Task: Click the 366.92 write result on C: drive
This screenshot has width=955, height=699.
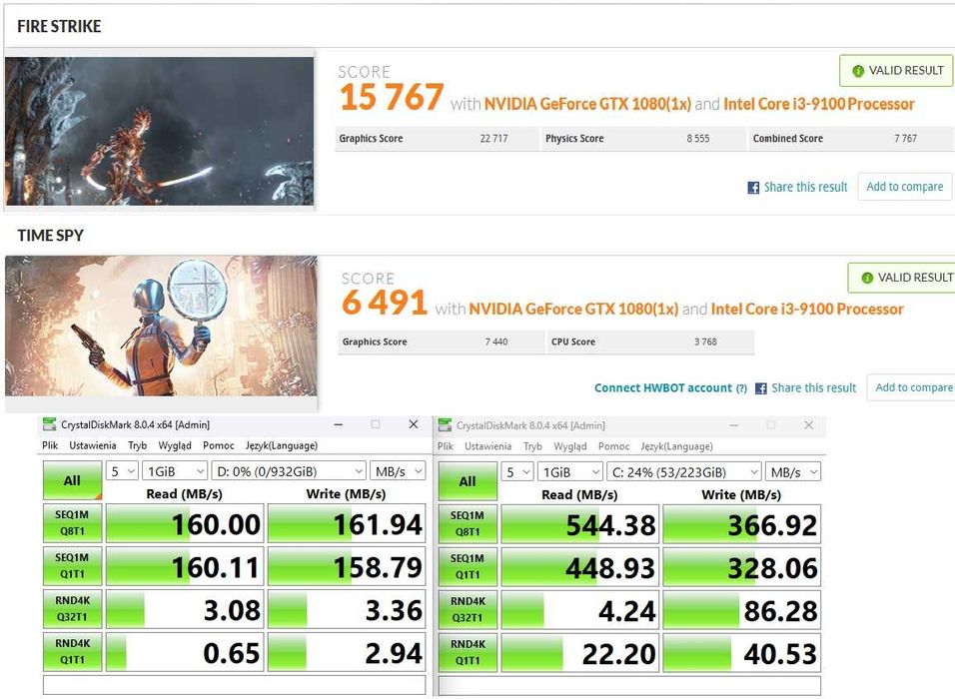Action: coord(742,524)
